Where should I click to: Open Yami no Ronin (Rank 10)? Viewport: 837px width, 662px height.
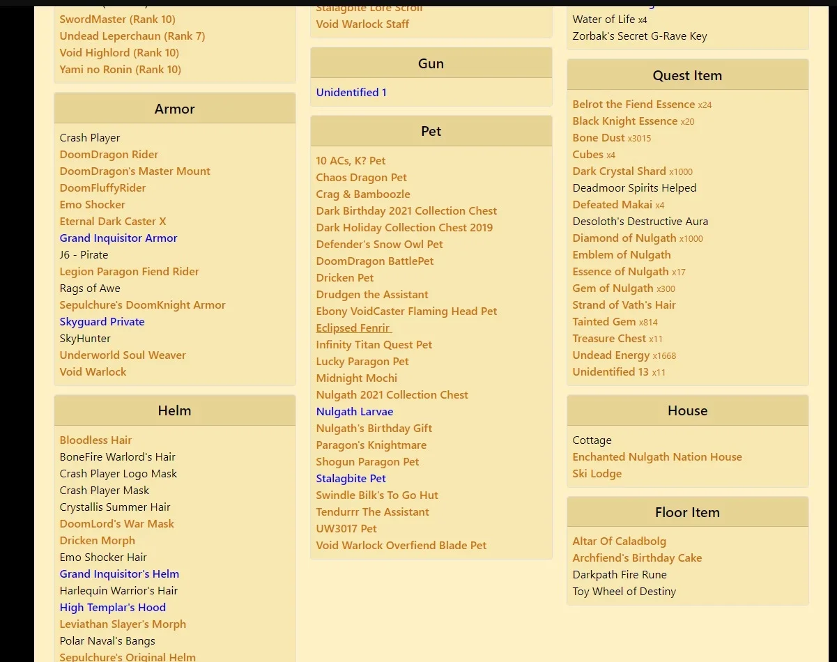coord(121,70)
